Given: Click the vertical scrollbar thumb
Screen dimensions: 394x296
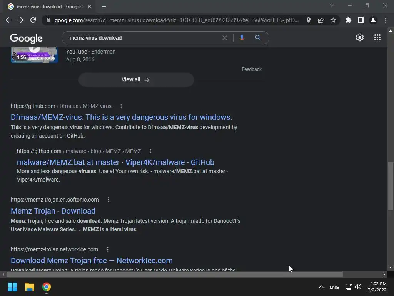Looking at the screenshot, I should 391,186.
